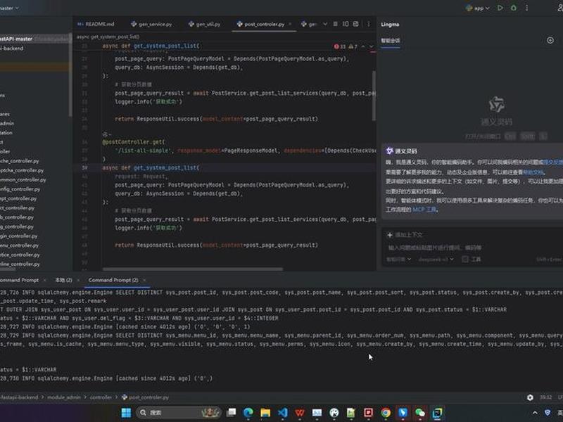This screenshot has width=563, height=422.
Task: Run the app configuration with the play icon
Action: pyautogui.click(x=500, y=8)
